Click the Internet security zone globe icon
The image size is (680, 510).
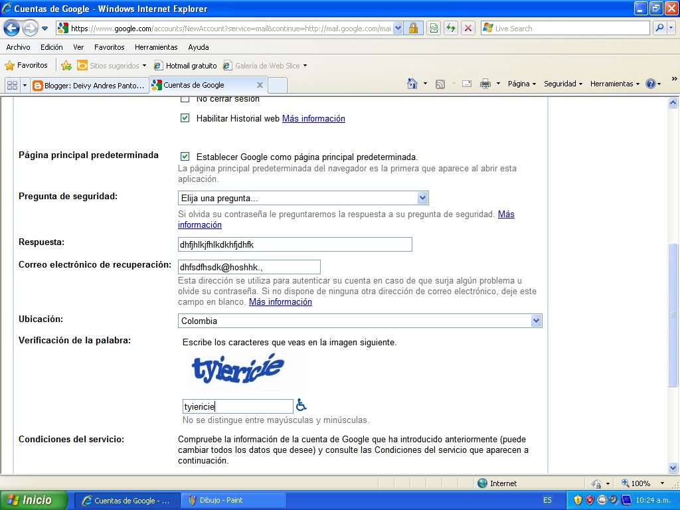tap(482, 483)
